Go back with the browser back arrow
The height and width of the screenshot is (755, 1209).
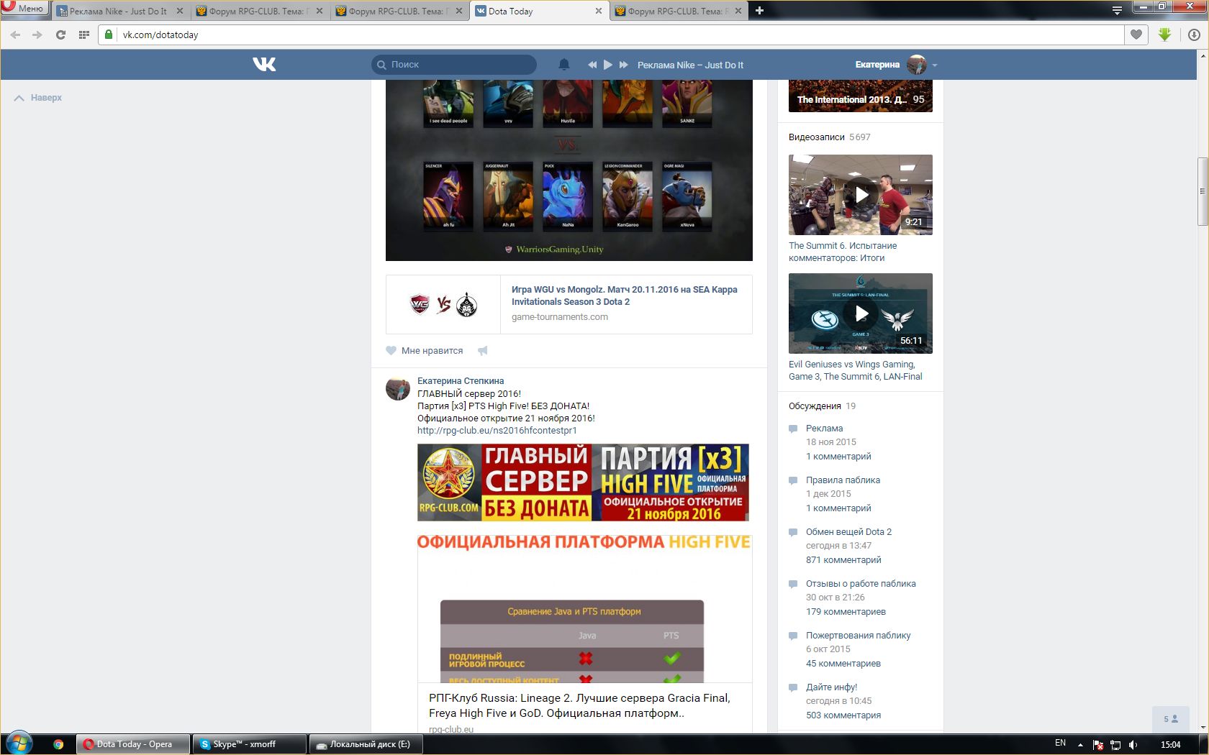coord(16,35)
